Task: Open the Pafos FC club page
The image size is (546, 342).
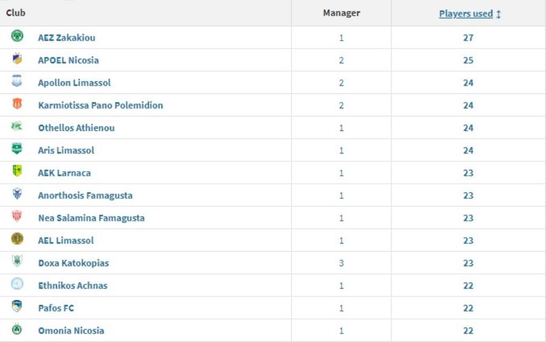Action: [x=56, y=308]
